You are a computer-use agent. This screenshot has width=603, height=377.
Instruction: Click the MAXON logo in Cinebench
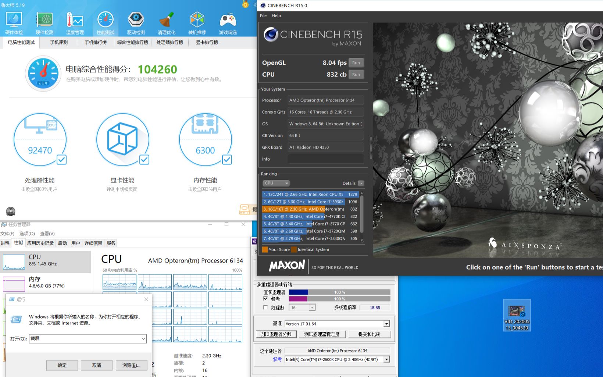[x=287, y=266]
